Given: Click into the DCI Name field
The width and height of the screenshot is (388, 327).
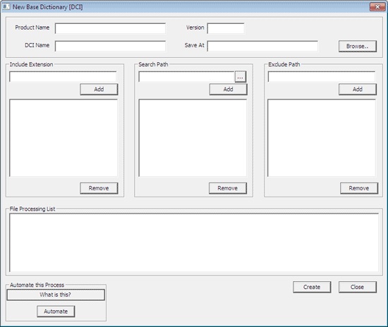Looking at the screenshot, I should [110, 47].
